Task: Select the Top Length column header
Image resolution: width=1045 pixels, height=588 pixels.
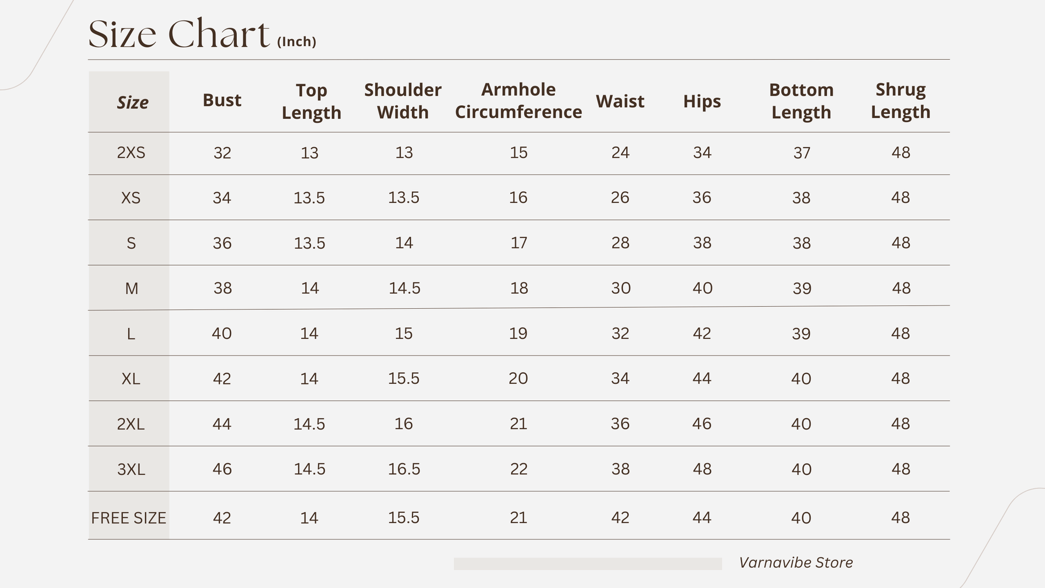Action: 311,101
